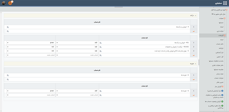Expand the گزارش ساز tree node
The width and height of the screenshot is (229, 112).
coord(222,87)
